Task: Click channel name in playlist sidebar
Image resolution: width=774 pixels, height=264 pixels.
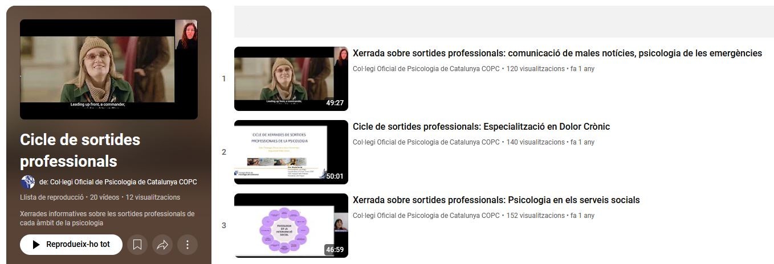Action: (124, 182)
